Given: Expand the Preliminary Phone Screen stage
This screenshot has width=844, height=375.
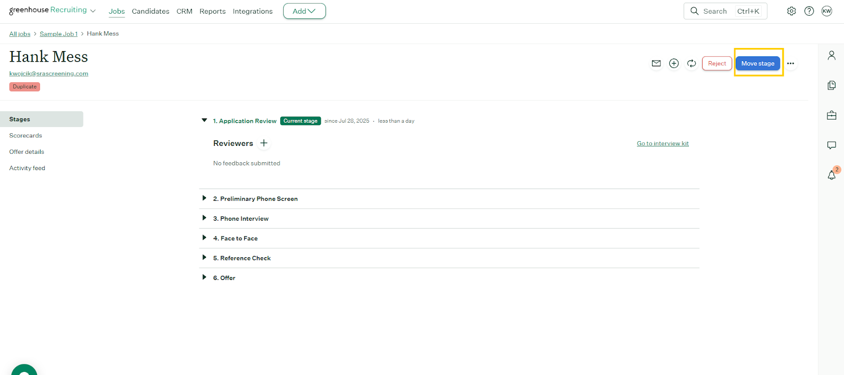Looking at the screenshot, I should 204,199.
